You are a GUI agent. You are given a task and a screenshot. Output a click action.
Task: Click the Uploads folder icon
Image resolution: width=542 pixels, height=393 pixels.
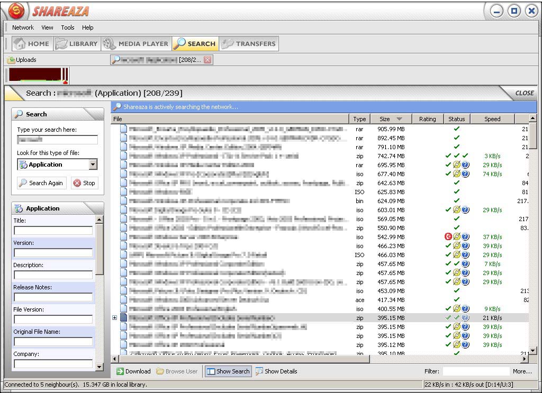(x=11, y=60)
